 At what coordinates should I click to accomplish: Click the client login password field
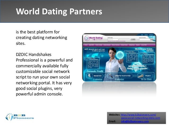[124, 40]
